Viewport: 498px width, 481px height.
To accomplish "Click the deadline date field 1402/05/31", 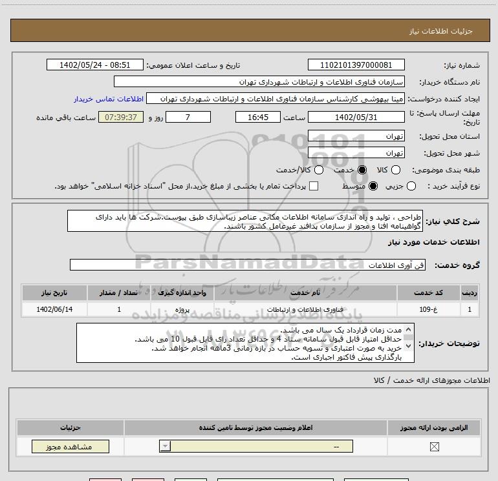I will pos(356,117).
